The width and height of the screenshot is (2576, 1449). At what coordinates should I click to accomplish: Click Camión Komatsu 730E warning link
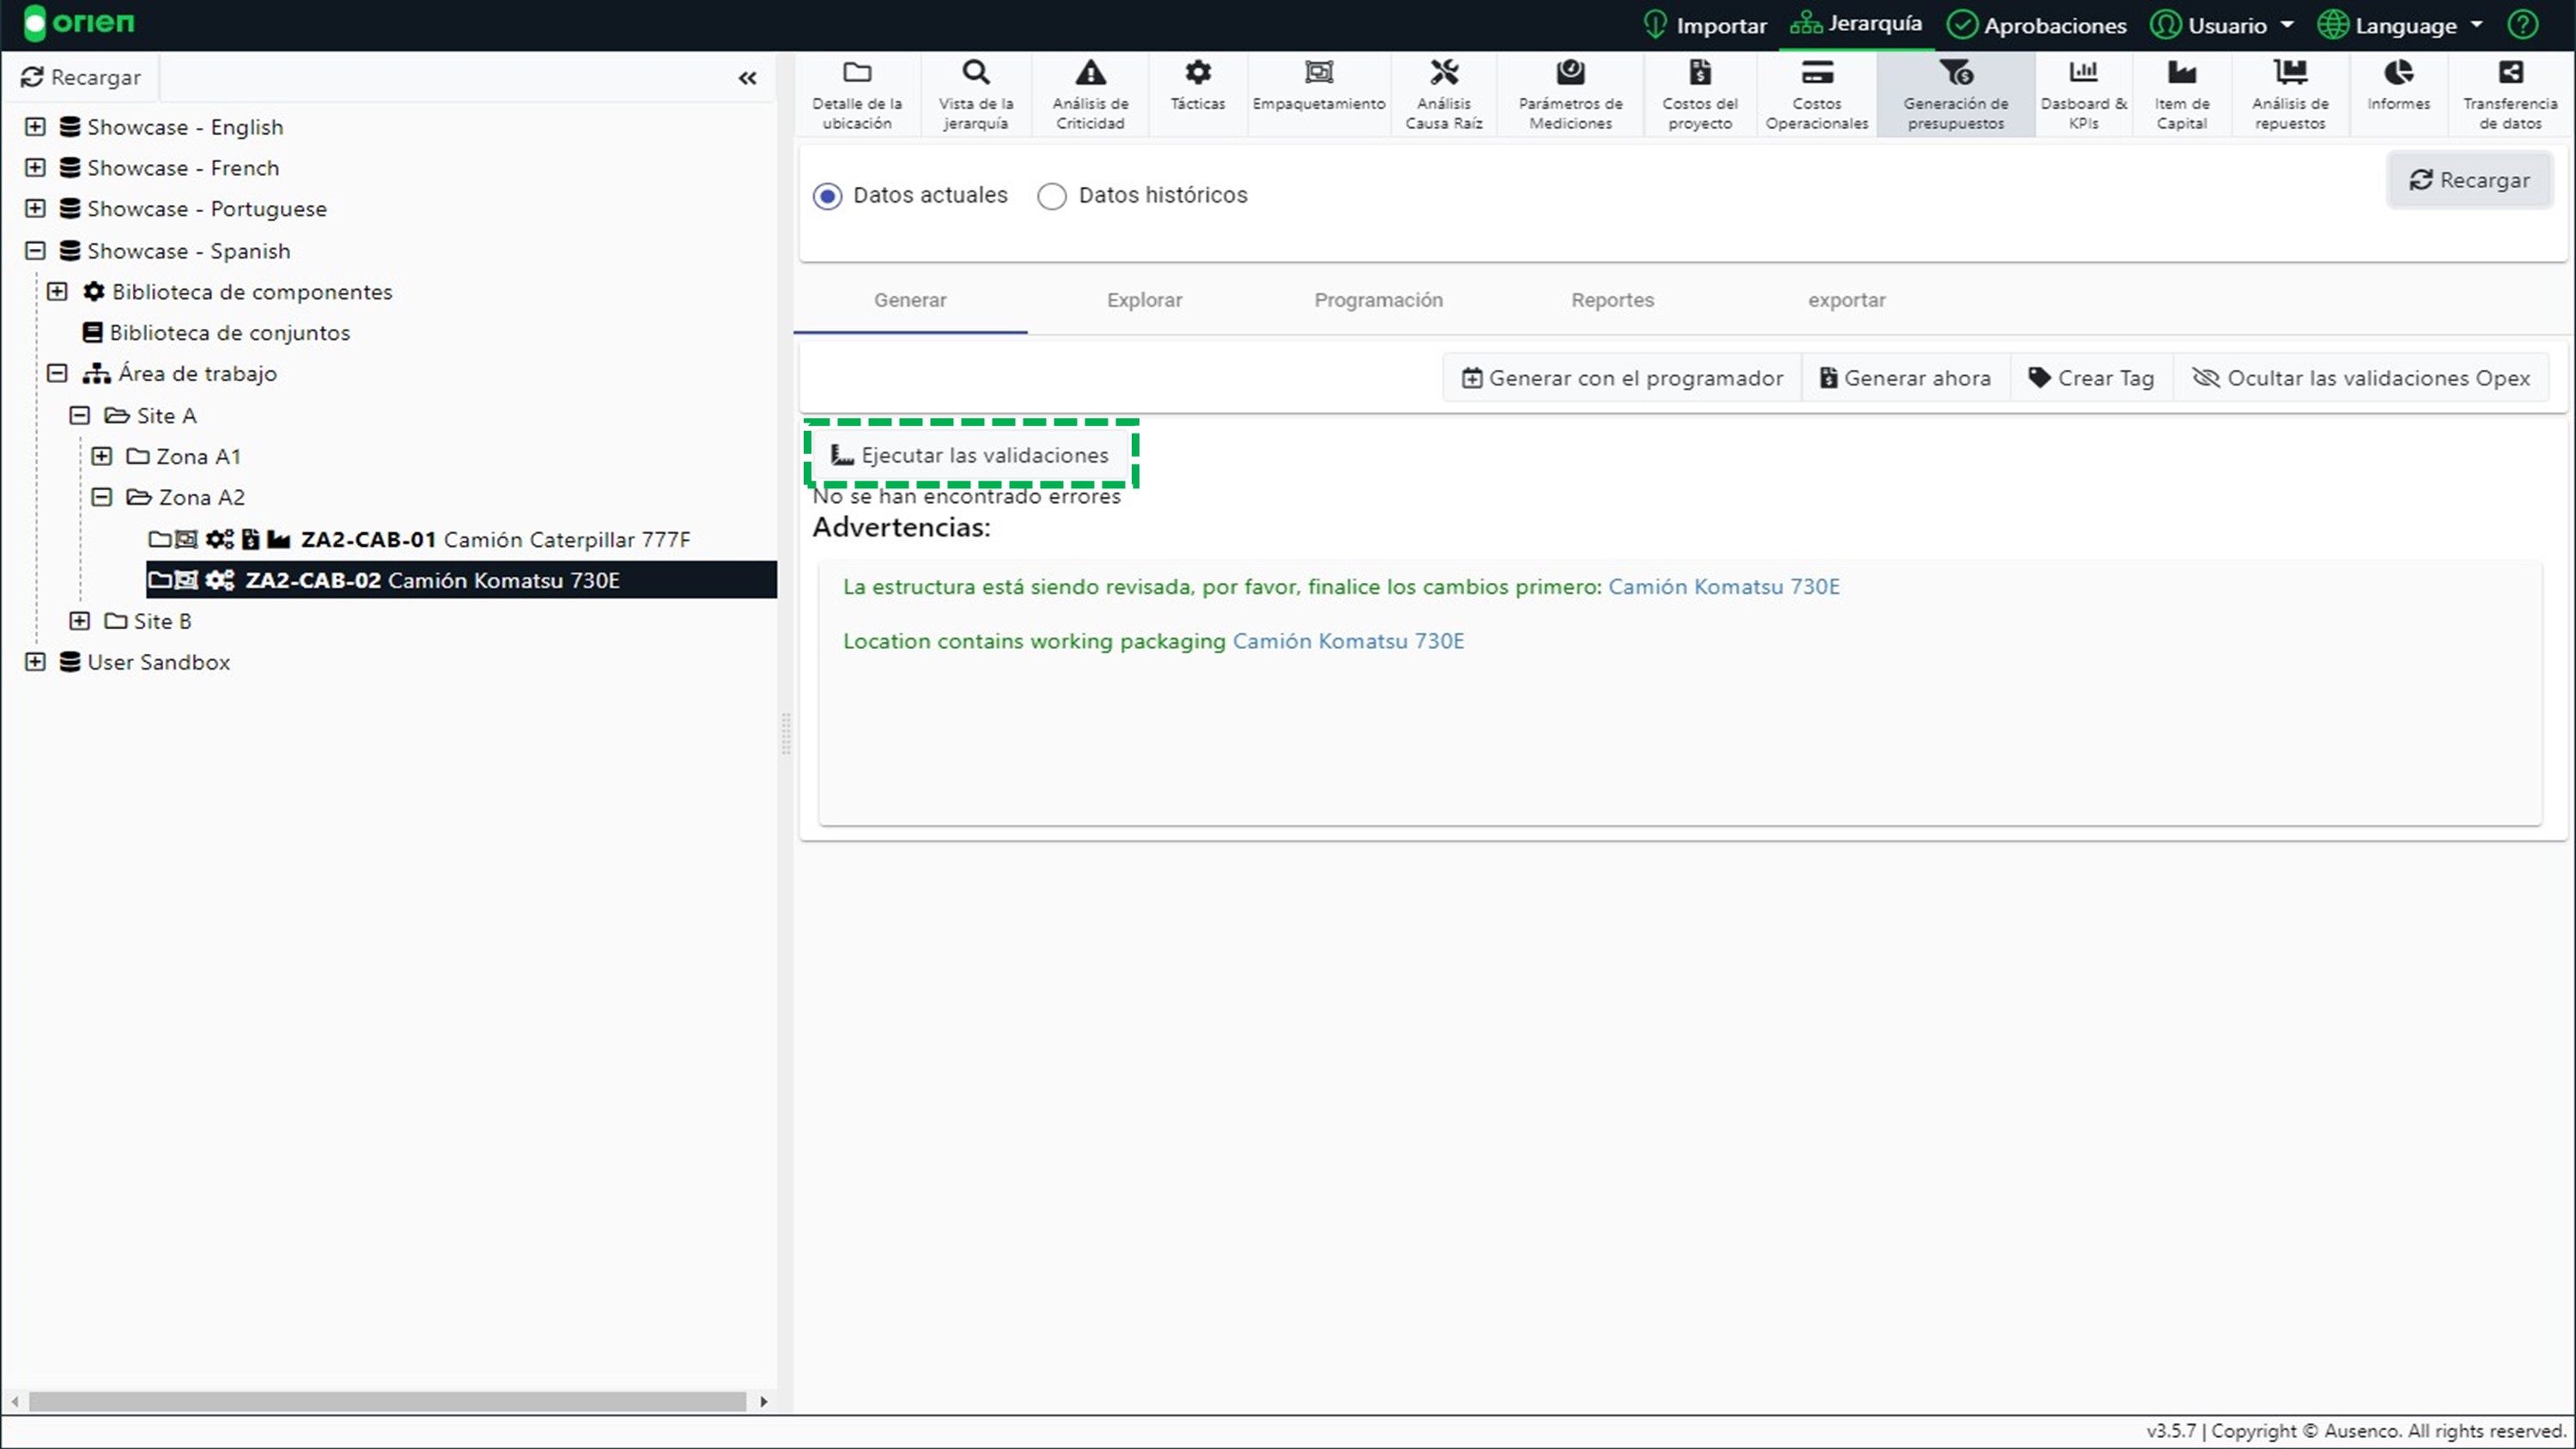coord(1723,587)
